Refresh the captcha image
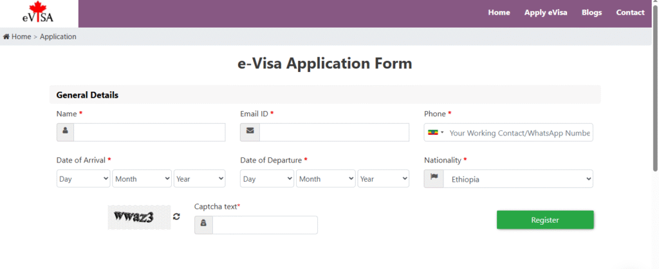This screenshot has height=269, width=659. (x=177, y=217)
